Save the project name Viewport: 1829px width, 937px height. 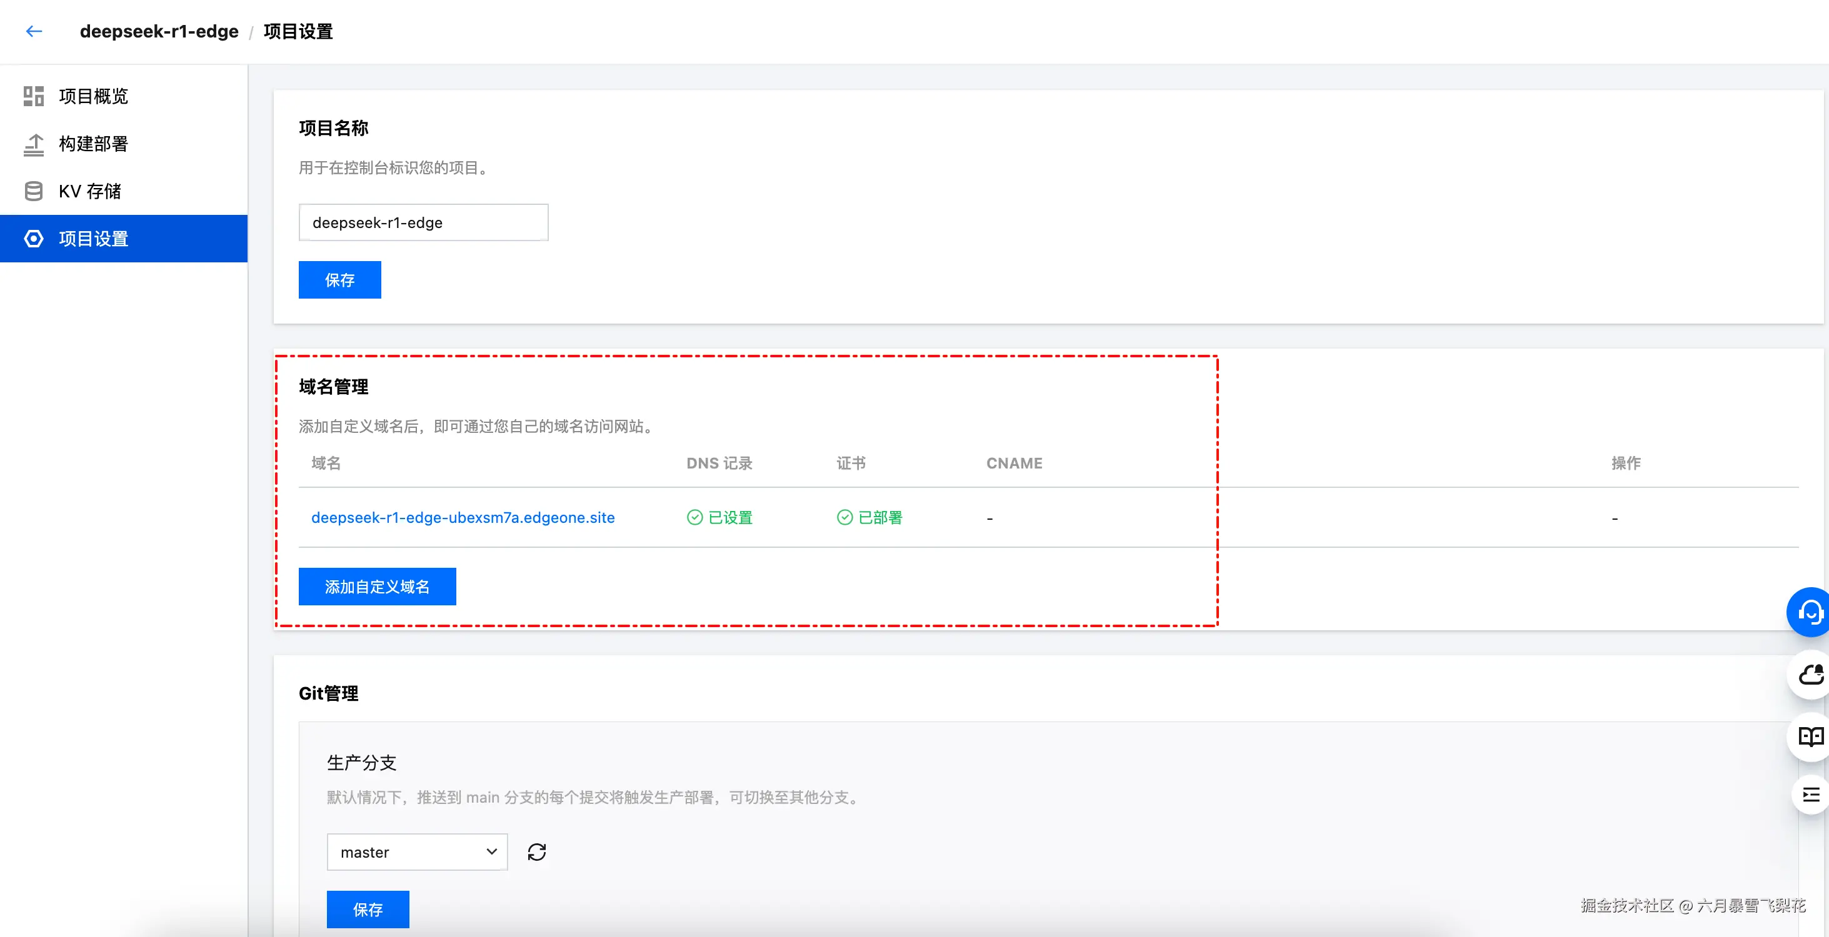[339, 280]
